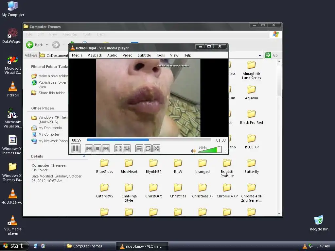The image size is (335, 251).
Task: Switch to Computer Themes taskbar button
Action: [x=89, y=246]
